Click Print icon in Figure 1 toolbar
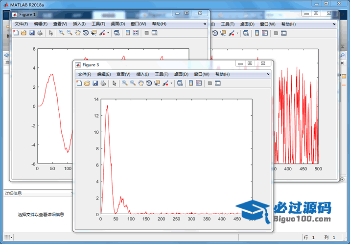Viewport: 350px width, 244px height. (x=40, y=33)
